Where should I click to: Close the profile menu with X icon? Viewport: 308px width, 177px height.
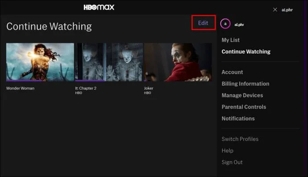coord(275,10)
